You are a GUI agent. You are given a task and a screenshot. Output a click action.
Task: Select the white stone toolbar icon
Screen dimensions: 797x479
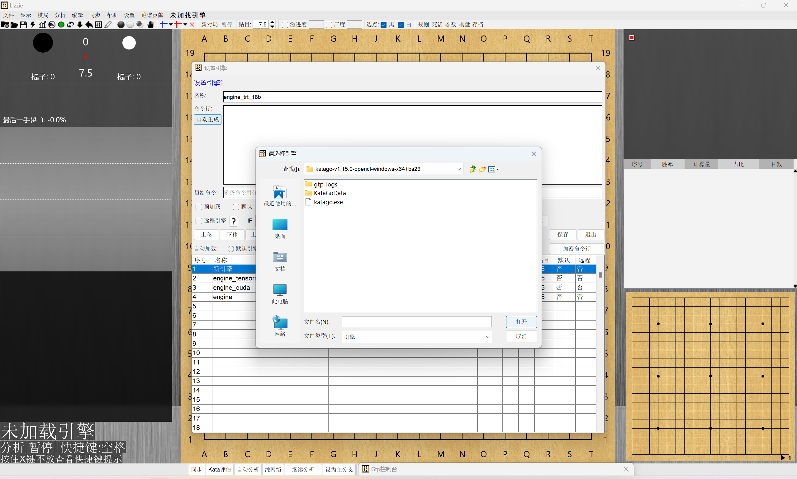coord(130,25)
